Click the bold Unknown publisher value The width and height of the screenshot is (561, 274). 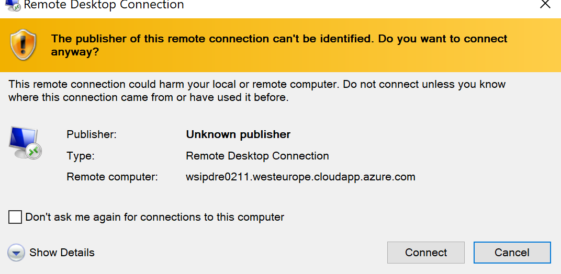(238, 134)
